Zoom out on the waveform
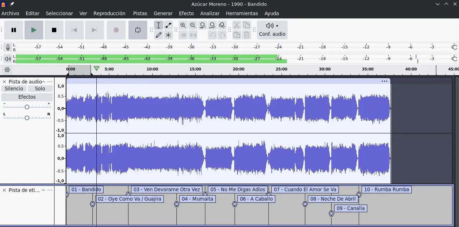 point(193,25)
